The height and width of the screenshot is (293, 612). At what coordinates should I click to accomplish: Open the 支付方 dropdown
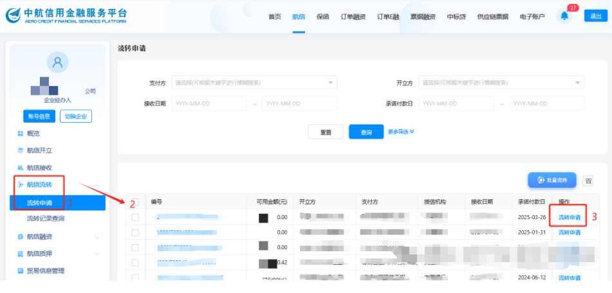click(254, 83)
